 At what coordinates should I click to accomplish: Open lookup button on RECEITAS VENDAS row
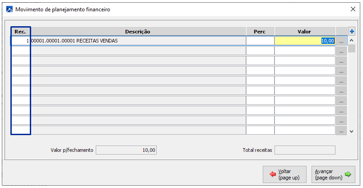[341, 41]
